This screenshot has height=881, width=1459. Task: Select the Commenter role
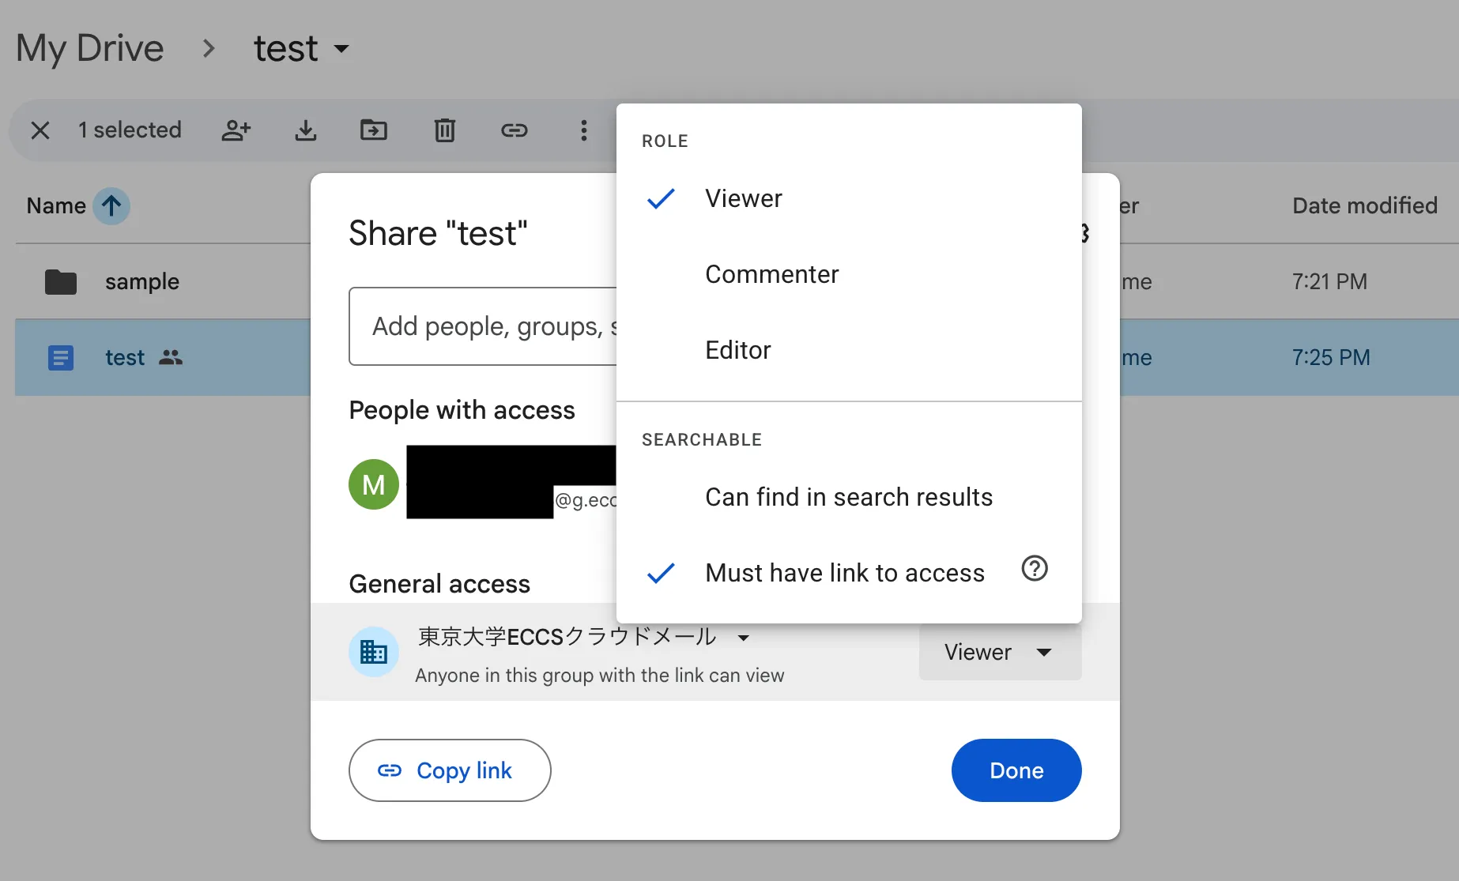849,274
